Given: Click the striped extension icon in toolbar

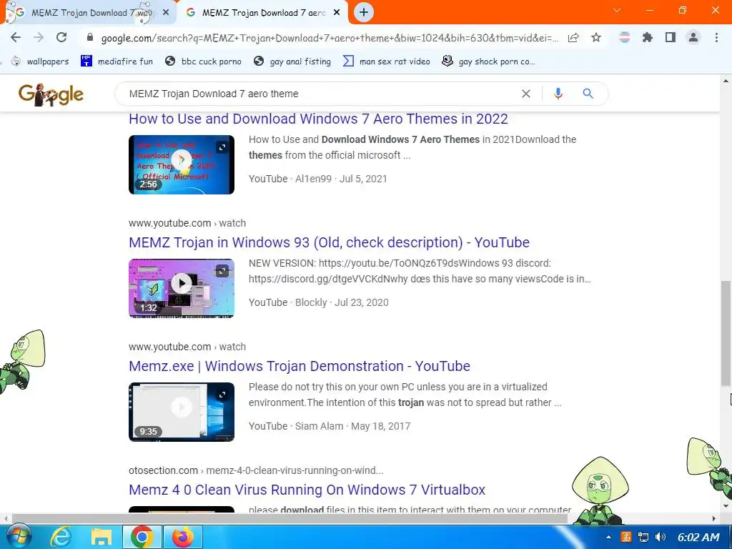Looking at the screenshot, I should (x=624, y=37).
